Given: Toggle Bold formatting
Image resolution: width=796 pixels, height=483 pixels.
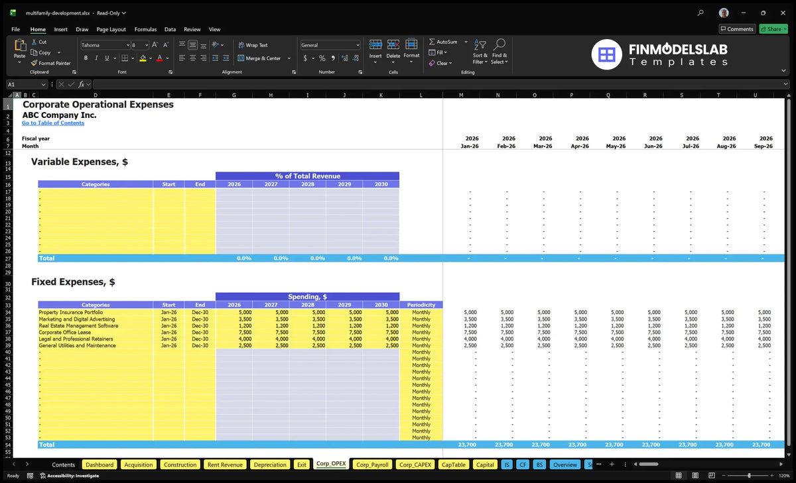Looking at the screenshot, I should [86, 58].
